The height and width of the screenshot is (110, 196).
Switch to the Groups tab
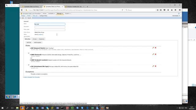click(35, 39)
